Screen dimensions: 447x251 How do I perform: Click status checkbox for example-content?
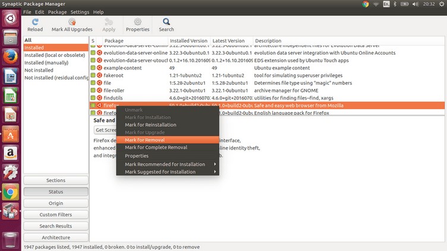tap(93, 68)
